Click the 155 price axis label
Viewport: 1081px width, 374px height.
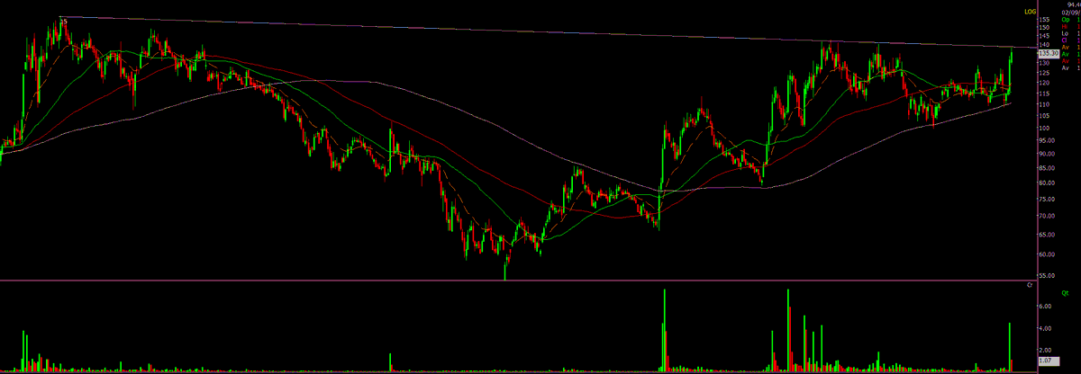1043,19
